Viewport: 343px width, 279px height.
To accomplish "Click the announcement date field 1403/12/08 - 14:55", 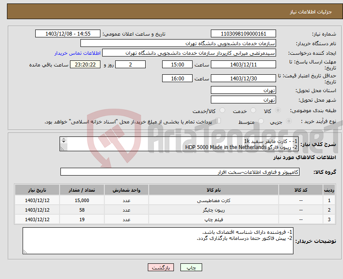I will point(68,33).
